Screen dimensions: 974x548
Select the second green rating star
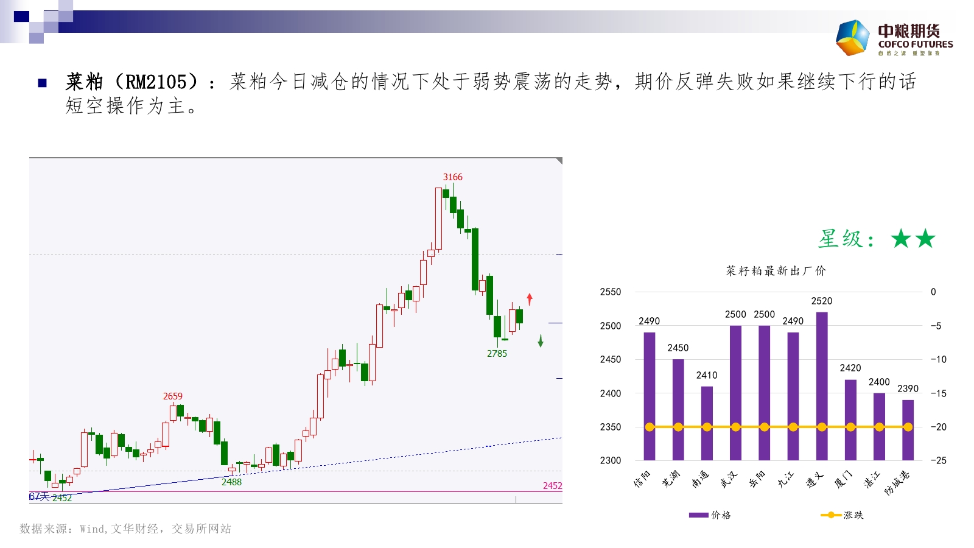point(925,239)
